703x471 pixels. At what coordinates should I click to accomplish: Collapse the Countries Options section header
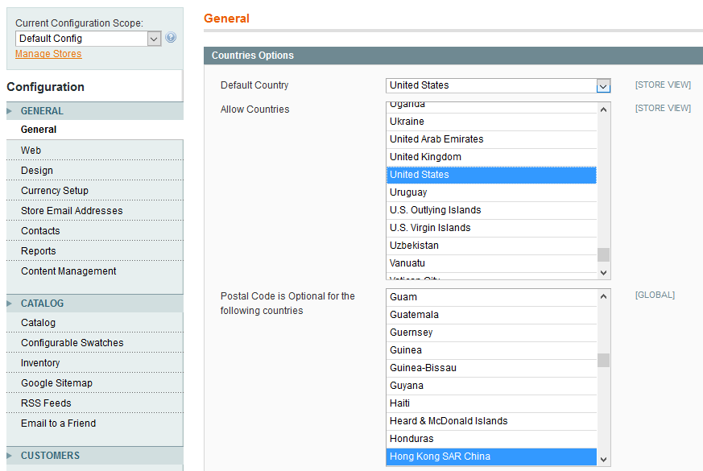click(253, 56)
